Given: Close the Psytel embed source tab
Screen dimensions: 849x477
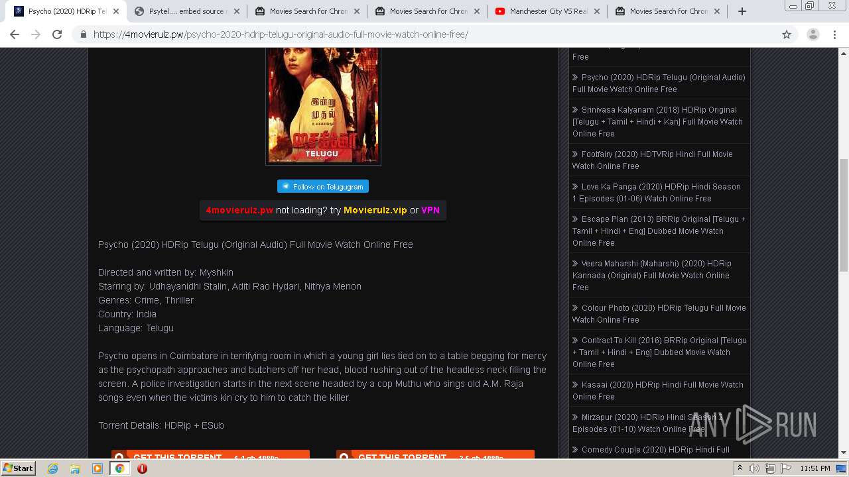Looking at the screenshot, I should [236, 11].
